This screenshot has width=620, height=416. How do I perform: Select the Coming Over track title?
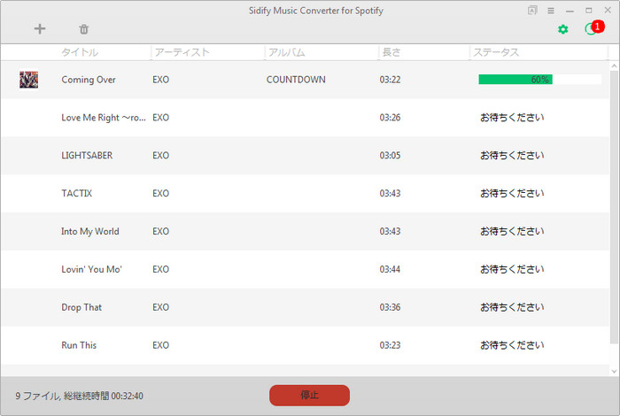coord(89,80)
